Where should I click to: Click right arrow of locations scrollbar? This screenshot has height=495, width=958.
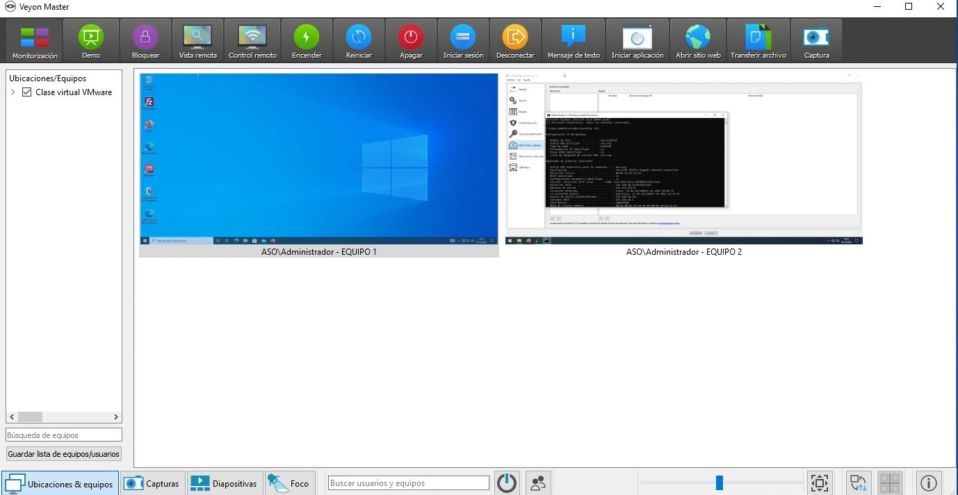tap(116, 417)
